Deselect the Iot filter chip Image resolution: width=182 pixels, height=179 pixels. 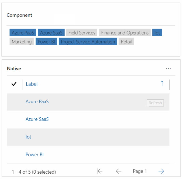157,33
